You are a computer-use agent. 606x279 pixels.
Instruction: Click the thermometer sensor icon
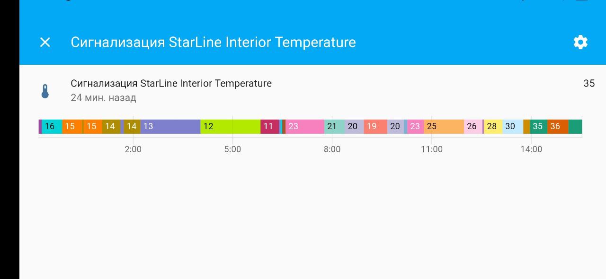click(45, 91)
